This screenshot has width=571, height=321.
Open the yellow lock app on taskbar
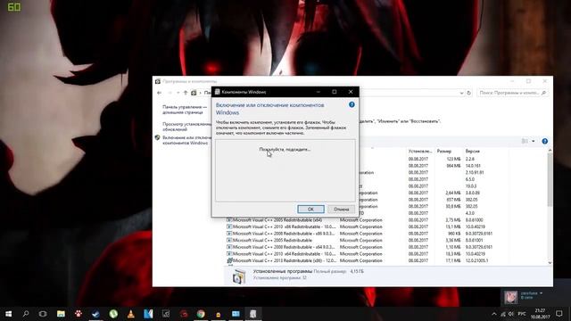coord(219,314)
